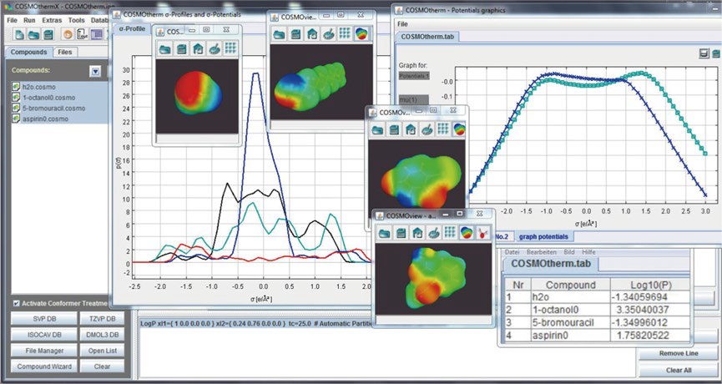Switch to the Files tab

[65, 52]
